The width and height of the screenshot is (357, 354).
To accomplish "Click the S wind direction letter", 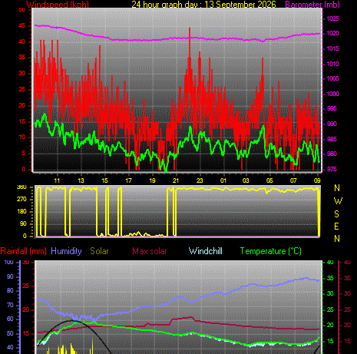I will 337,213.
